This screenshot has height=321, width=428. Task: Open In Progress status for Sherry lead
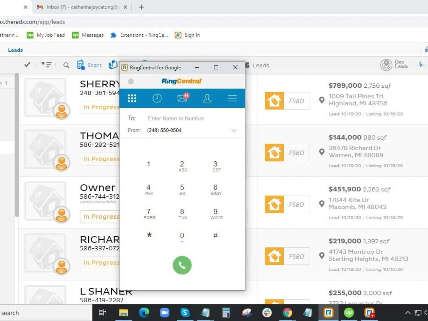pyautogui.click(x=100, y=107)
